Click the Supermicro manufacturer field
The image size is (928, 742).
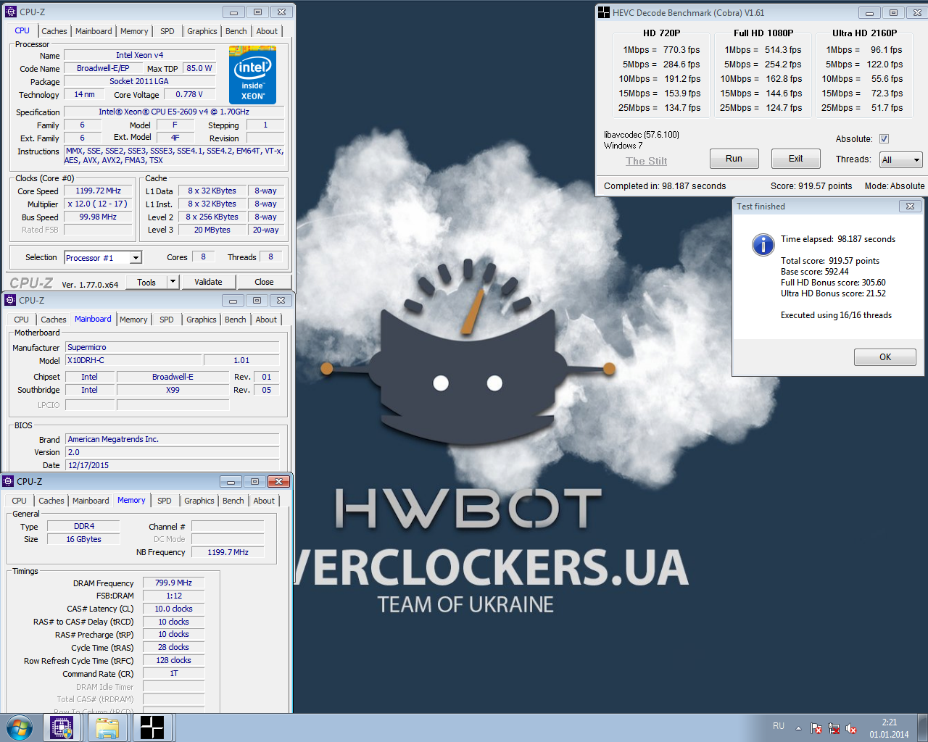click(172, 347)
